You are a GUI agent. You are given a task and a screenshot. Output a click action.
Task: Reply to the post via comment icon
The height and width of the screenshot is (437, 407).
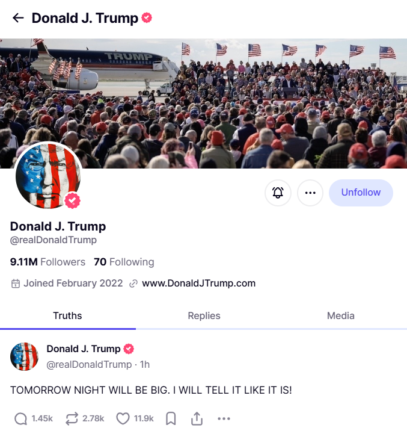20,418
